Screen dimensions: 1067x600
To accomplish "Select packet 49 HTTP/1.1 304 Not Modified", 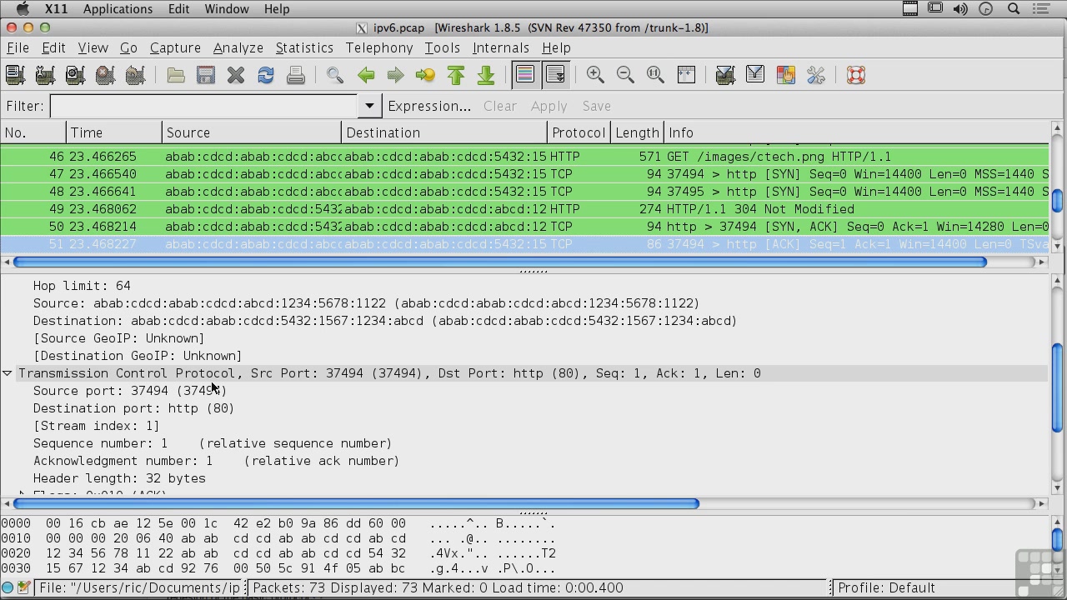I will (x=524, y=209).
